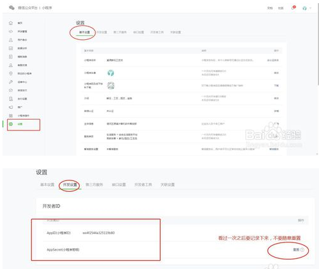Open the home icon in the sidebar
The width and height of the screenshot is (319, 269).
(x=11, y=23)
